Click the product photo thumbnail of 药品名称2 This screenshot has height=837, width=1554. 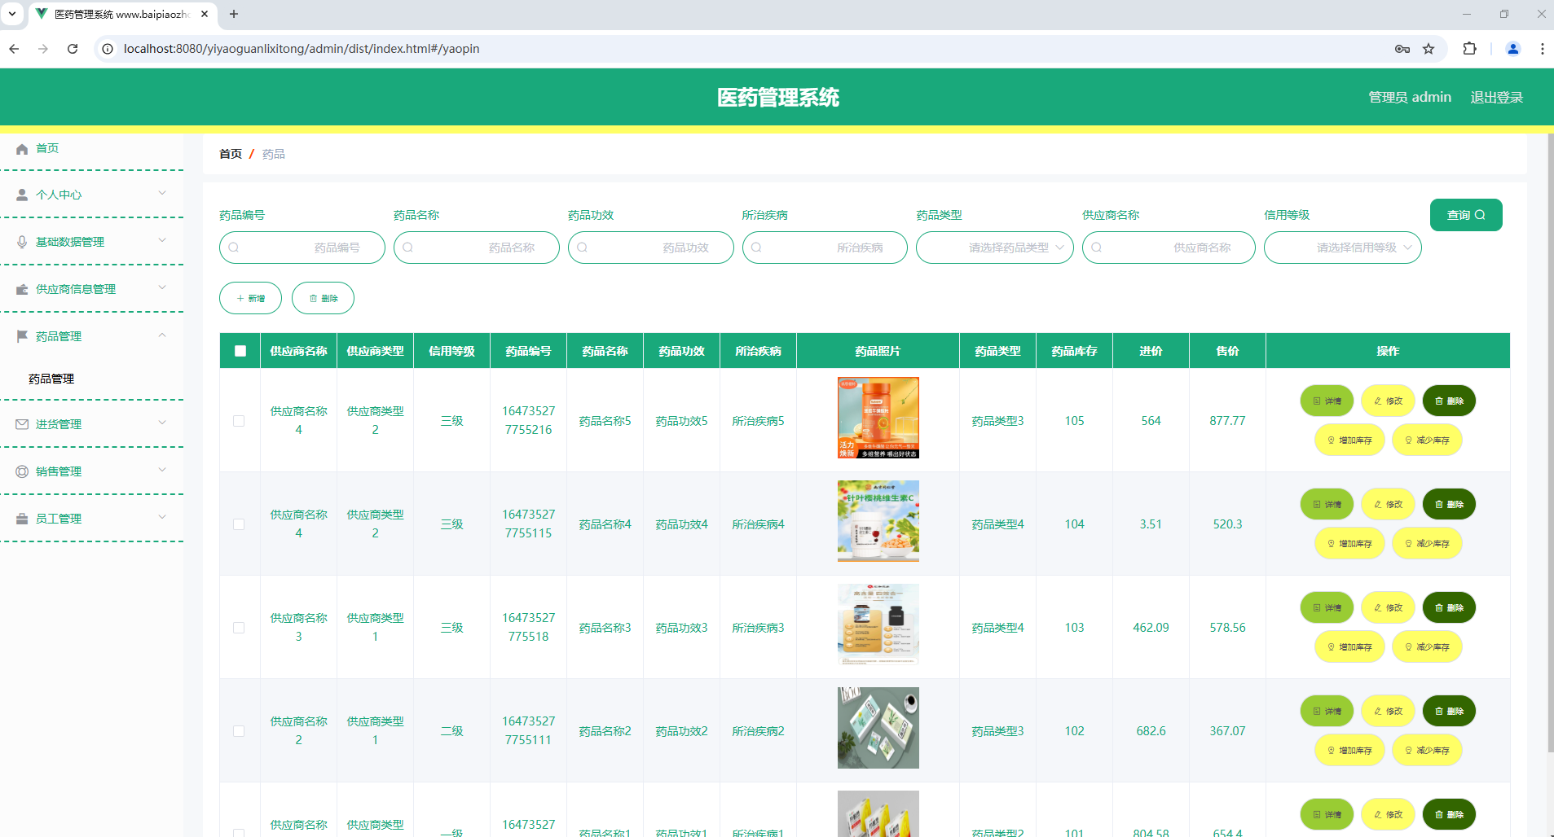coord(877,727)
